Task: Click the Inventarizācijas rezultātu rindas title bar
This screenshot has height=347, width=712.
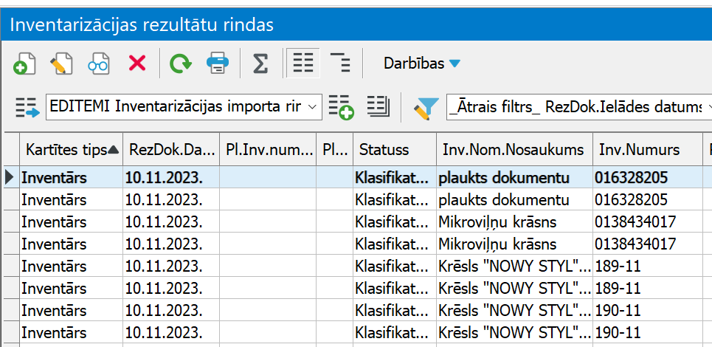Action: (356, 24)
